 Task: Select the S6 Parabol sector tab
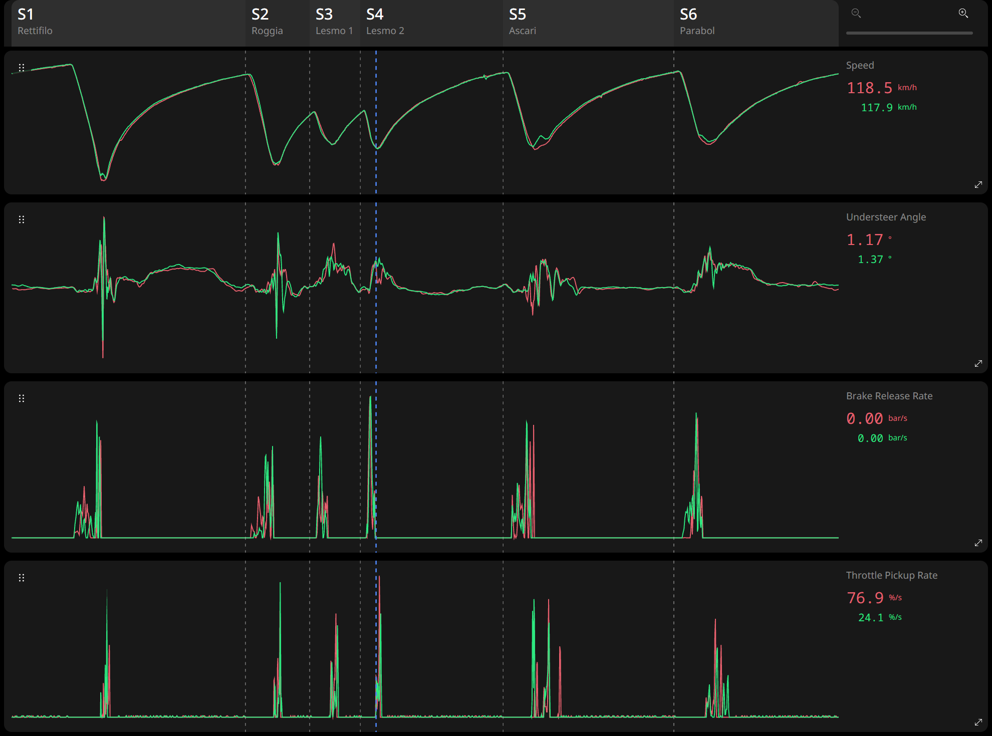(x=756, y=23)
